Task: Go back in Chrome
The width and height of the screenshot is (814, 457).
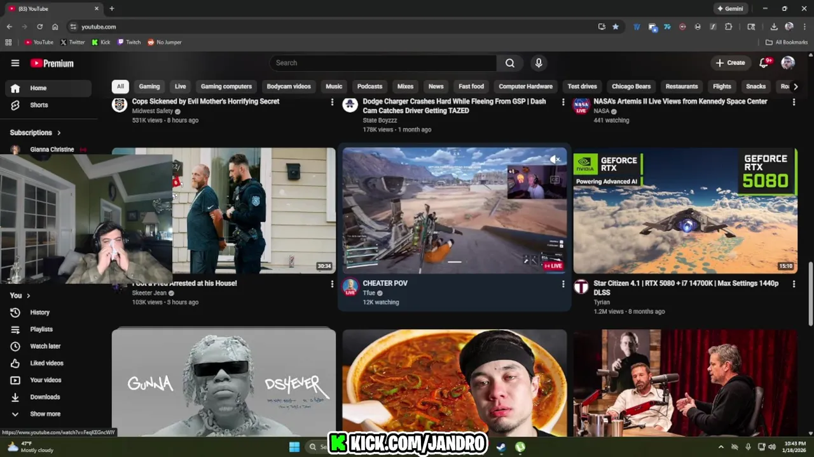Action: click(9, 27)
